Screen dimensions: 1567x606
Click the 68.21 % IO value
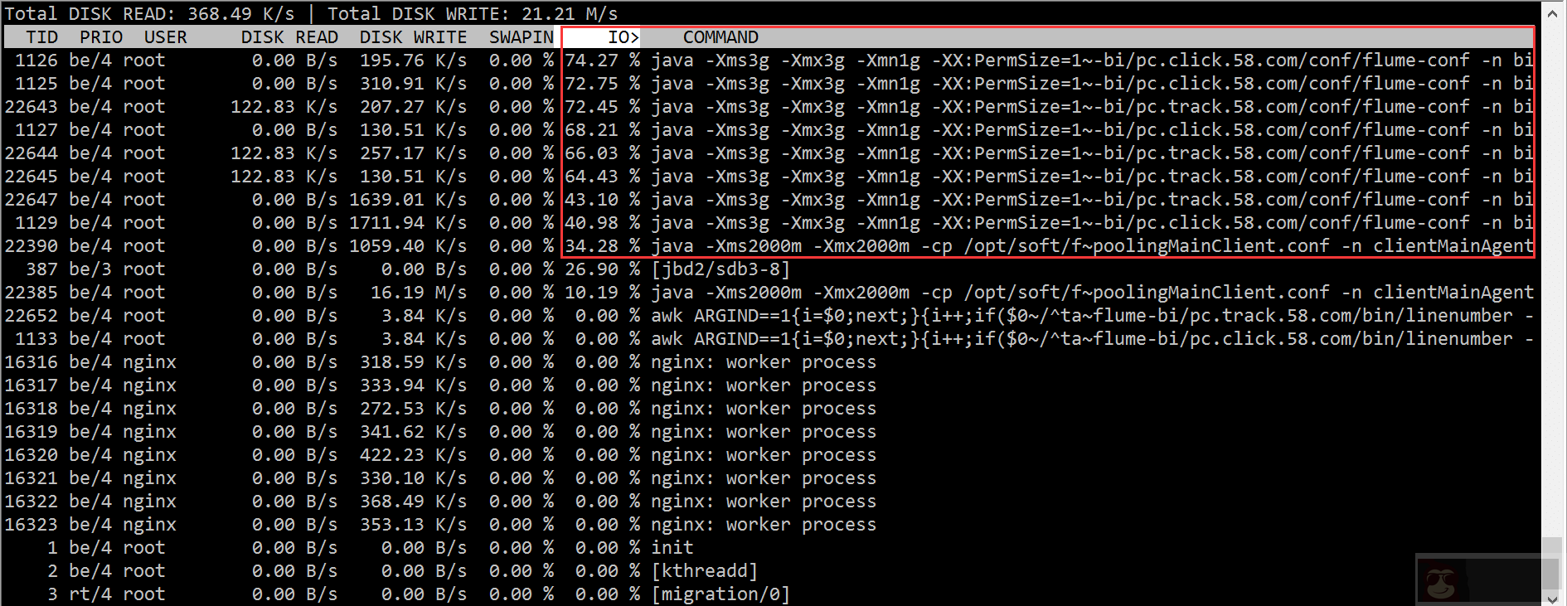pyautogui.click(x=603, y=130)
